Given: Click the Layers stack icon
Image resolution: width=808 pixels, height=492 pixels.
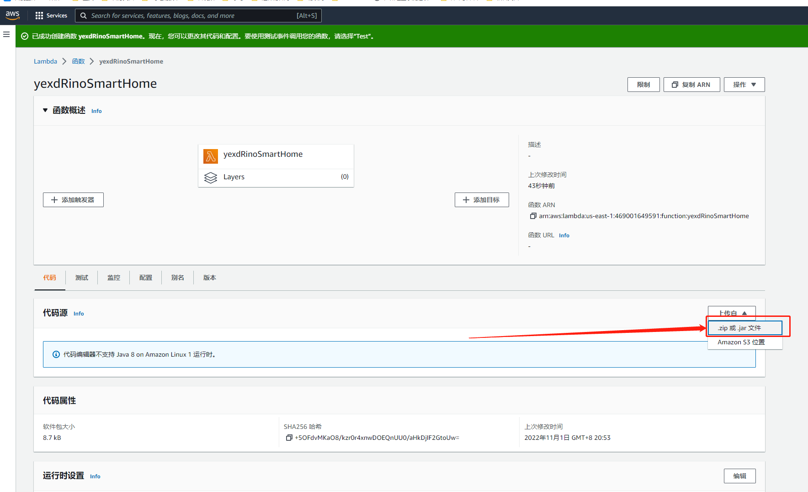Looking at the screenshot, I should (211, 177).
